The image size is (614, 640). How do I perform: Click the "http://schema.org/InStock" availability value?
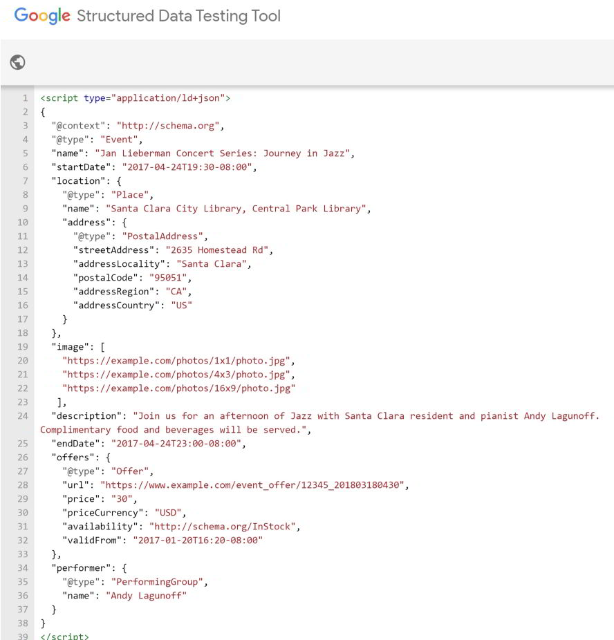223,527
